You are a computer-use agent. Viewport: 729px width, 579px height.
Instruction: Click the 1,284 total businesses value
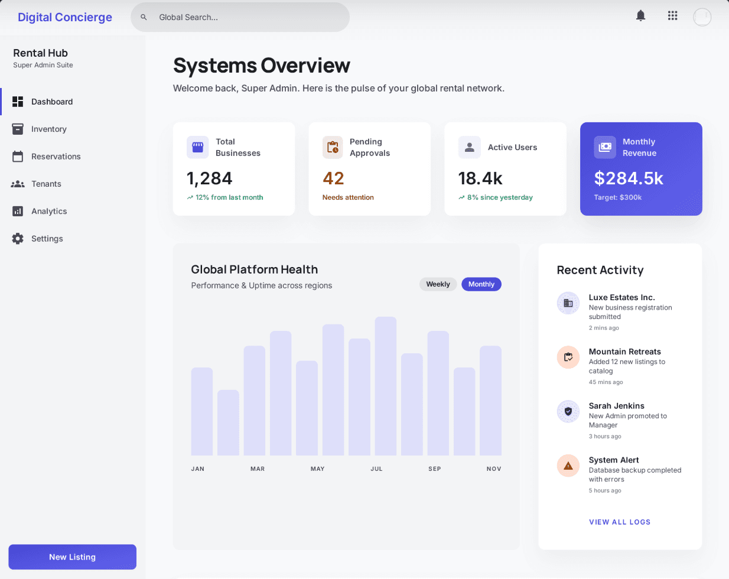tap(209, 178)
